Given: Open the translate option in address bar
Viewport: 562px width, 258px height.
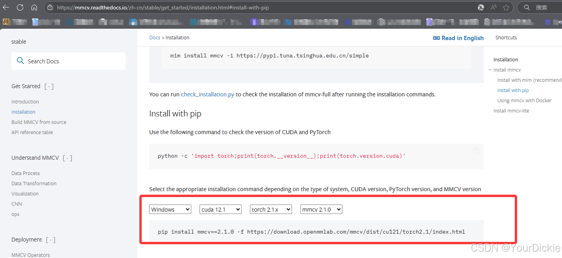Looking at the screenshot, I should click(481, 7).
